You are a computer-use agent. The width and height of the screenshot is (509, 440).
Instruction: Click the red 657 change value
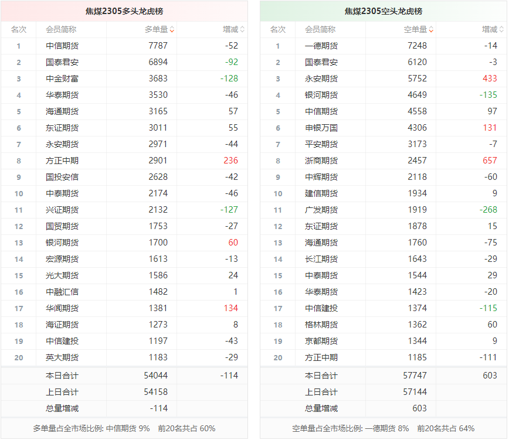coord(490,161)
